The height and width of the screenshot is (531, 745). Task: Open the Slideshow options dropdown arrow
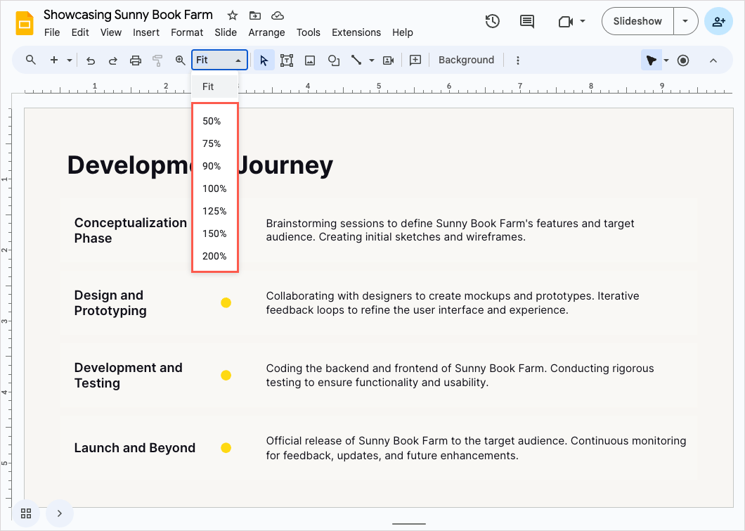685,21
